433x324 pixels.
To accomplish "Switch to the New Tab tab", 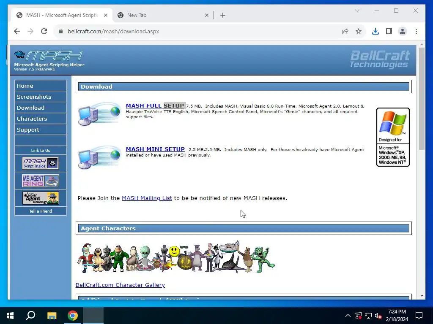I will [x=163, y=15].
